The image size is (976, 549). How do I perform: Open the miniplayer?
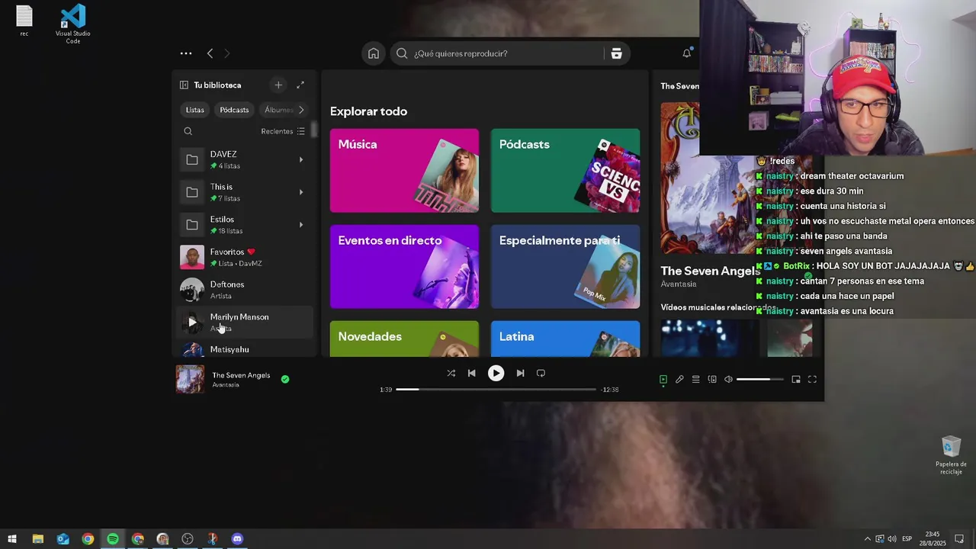pyautogui.click(x=796, y=379)
